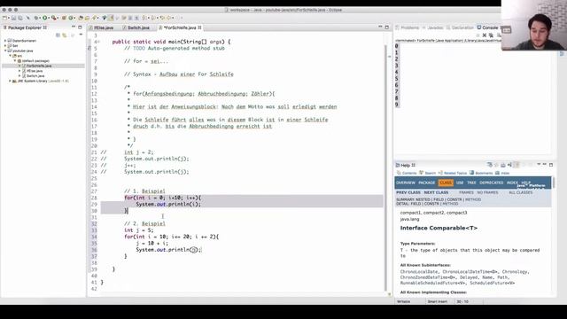Image resolution: width=567 pixels, height=319 pixels.
Task: Go to NEXT CLASS in Javadoc
Action: [436, 193]
